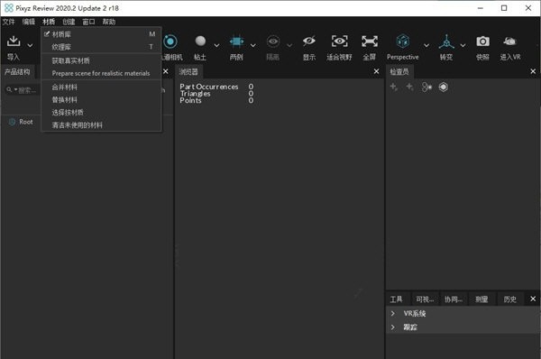The height and width of the screenshot is (359, 541).
Task: Open the 文件 menu
Action: tap(9, 22)
